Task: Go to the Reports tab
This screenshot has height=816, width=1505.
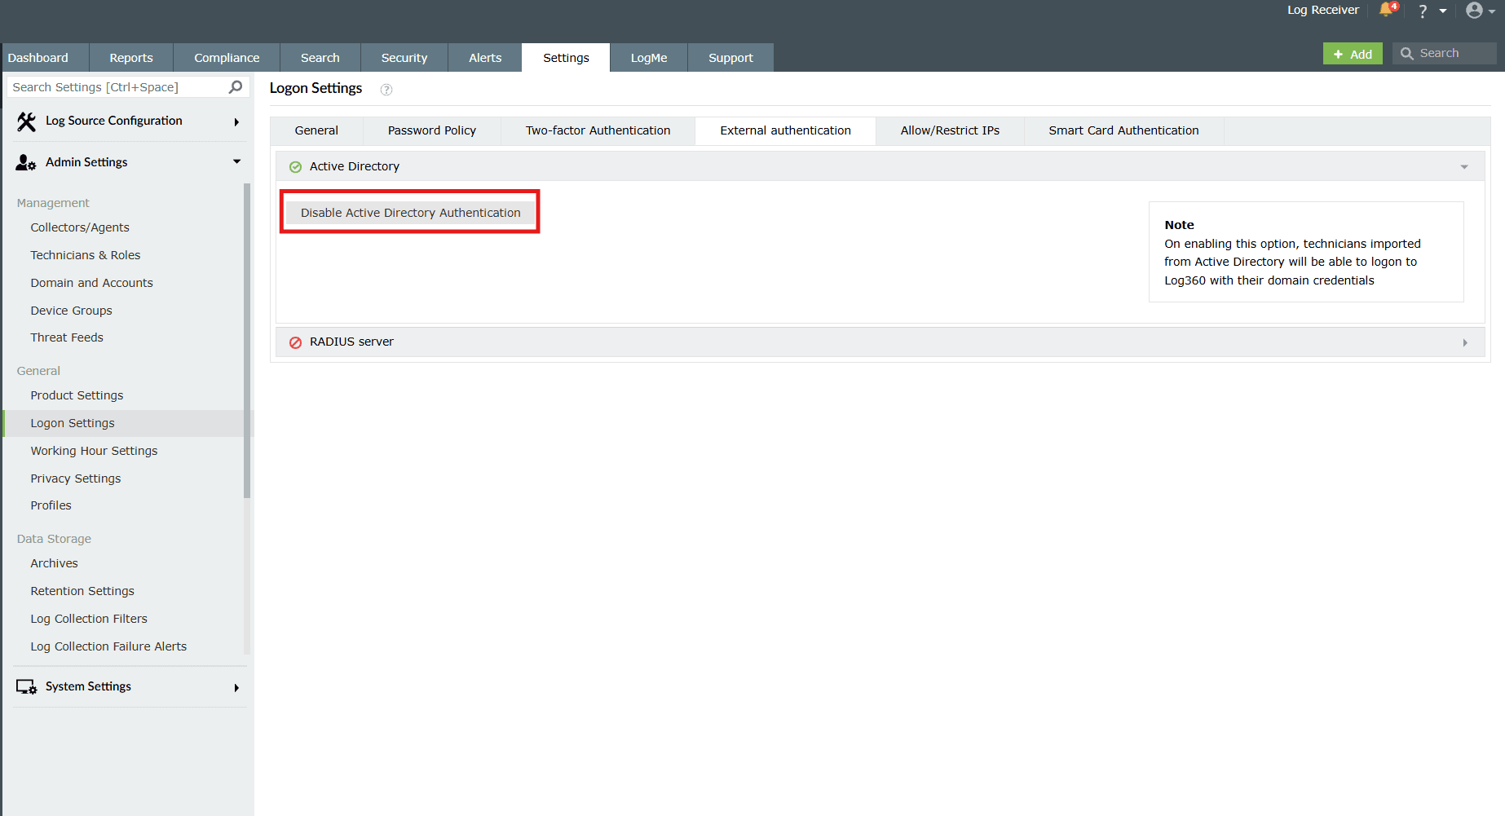Action: coord(131,58)
